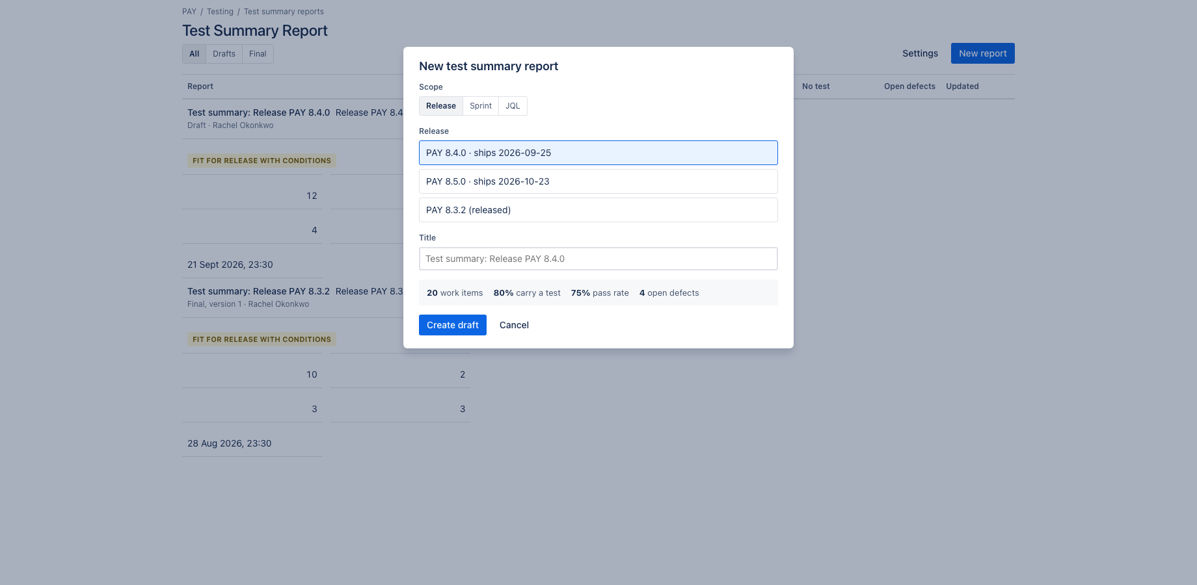Open Settings for test summary reports

920,53
